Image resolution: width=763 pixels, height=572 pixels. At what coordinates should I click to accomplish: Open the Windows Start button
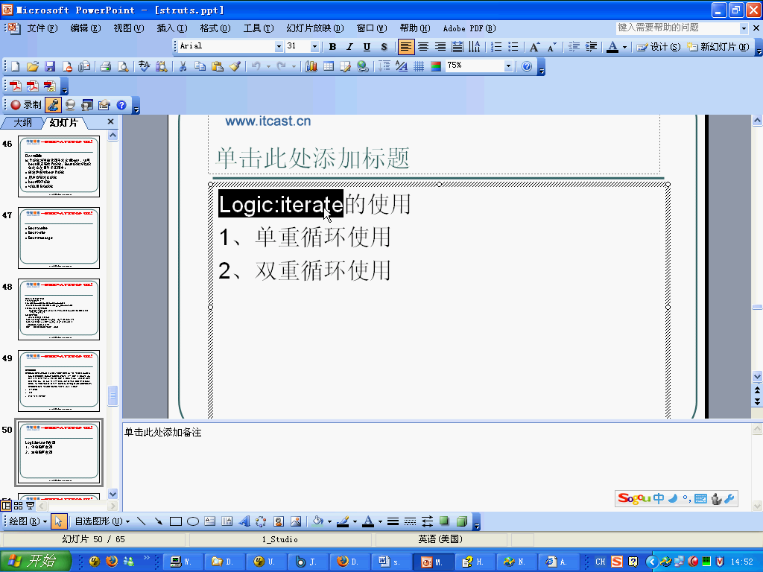[36, 562]
